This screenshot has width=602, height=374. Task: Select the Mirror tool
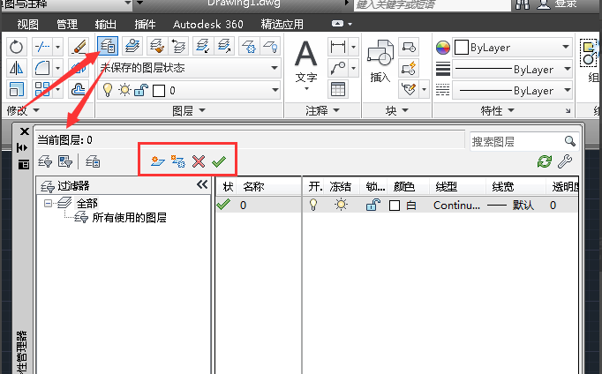tap(16, 69)
